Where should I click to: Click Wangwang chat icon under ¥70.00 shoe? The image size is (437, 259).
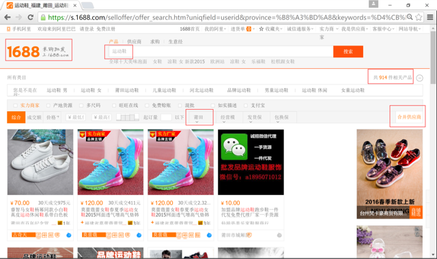tap(68, 235)
